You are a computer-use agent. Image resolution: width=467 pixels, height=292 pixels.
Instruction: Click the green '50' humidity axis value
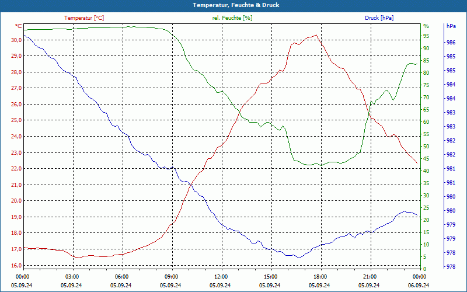point(426,147)
